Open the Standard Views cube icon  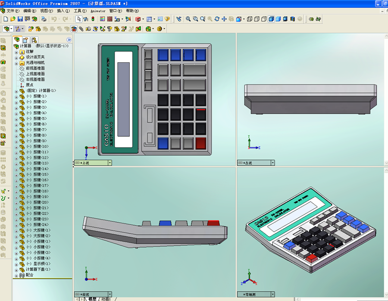coord(239,19)
